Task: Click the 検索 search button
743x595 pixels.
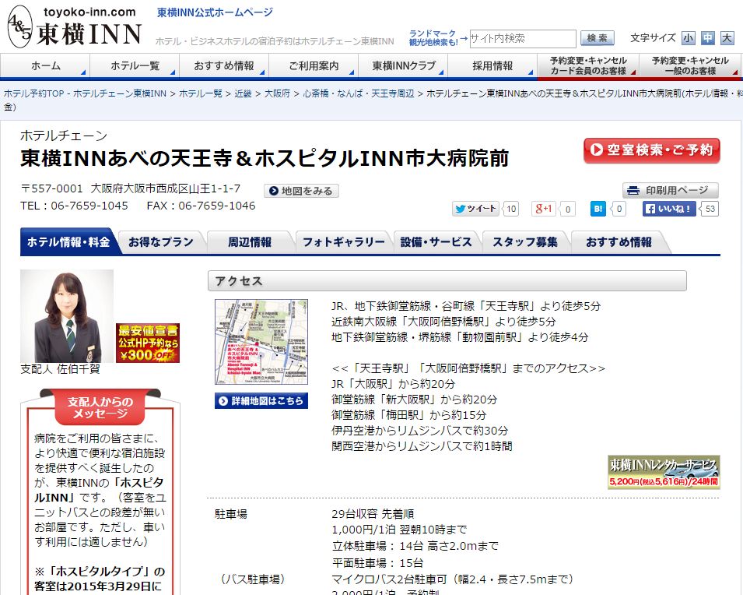Action: click(x=597, y=38)
